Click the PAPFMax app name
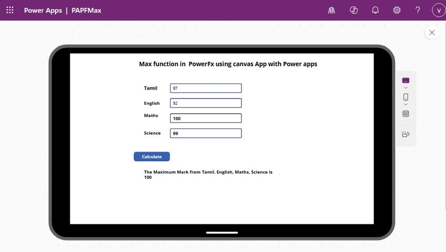Screen dimensions: 446x252 click(x=87, y=10)
